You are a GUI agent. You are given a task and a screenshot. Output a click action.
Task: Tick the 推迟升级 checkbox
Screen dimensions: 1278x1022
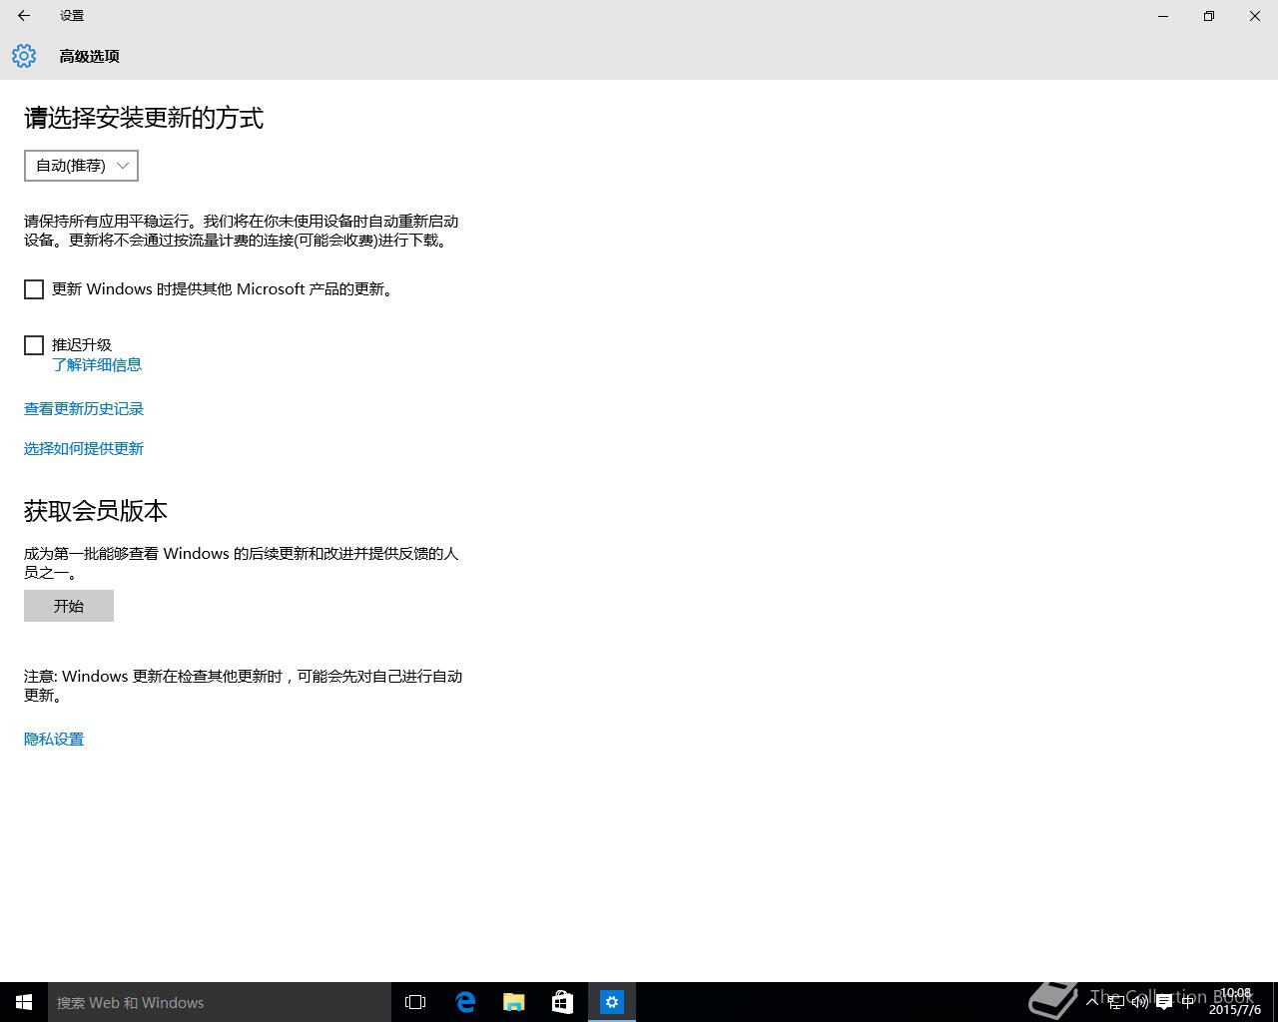[34, 345]
